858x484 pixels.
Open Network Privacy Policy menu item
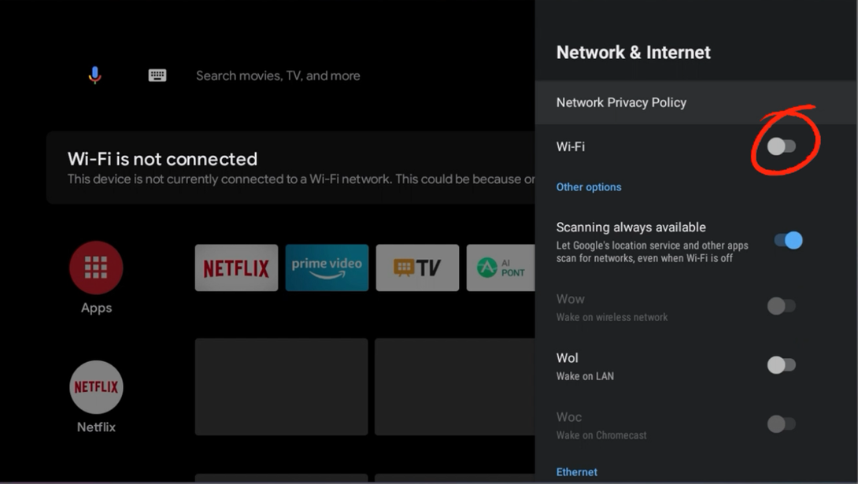(x=621, y=102)
